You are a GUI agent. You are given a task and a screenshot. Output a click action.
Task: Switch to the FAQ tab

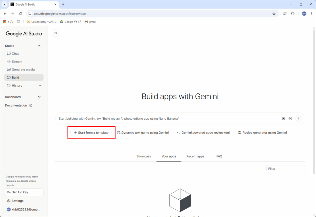click(219, 156)
